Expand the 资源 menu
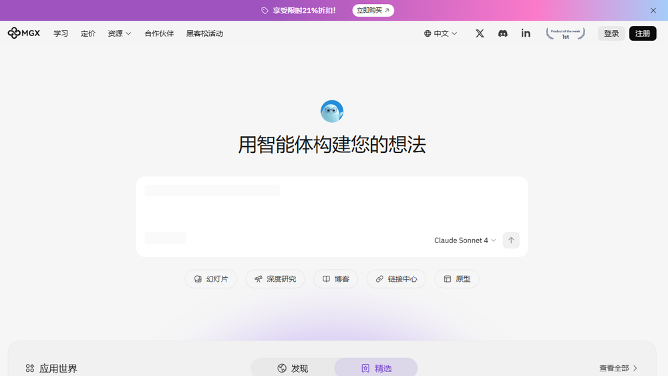 coord(120,33)
